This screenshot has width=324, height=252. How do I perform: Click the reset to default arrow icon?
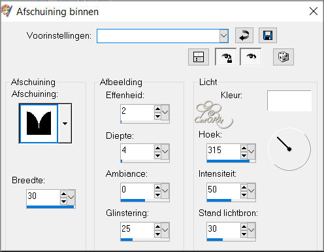[244, 35]
